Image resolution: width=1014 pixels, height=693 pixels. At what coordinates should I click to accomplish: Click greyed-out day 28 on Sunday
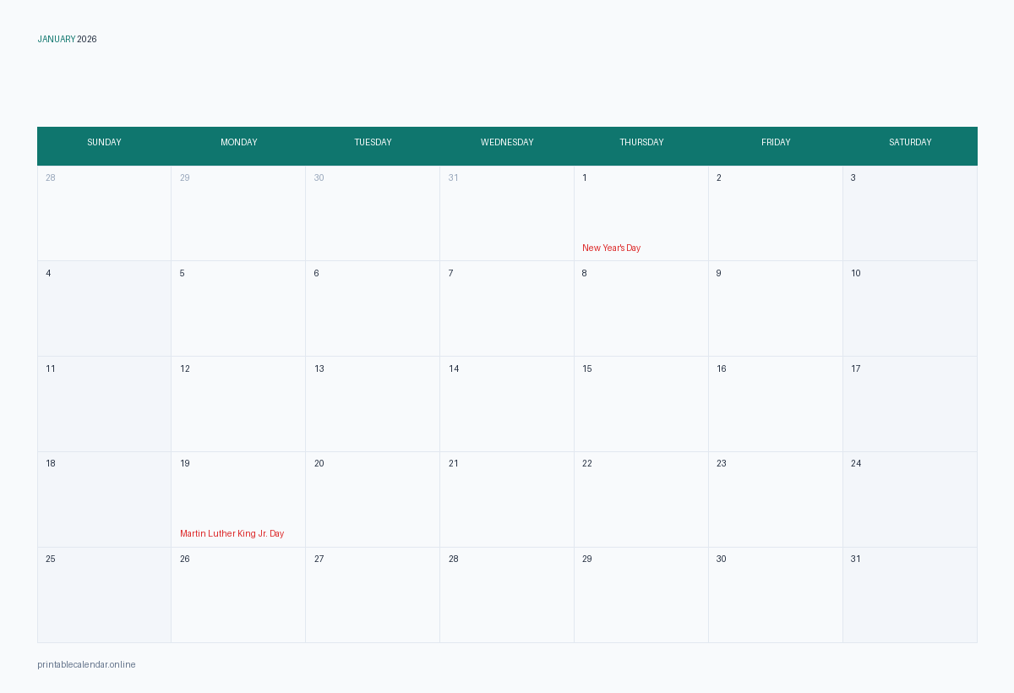[x=51, y=177]
